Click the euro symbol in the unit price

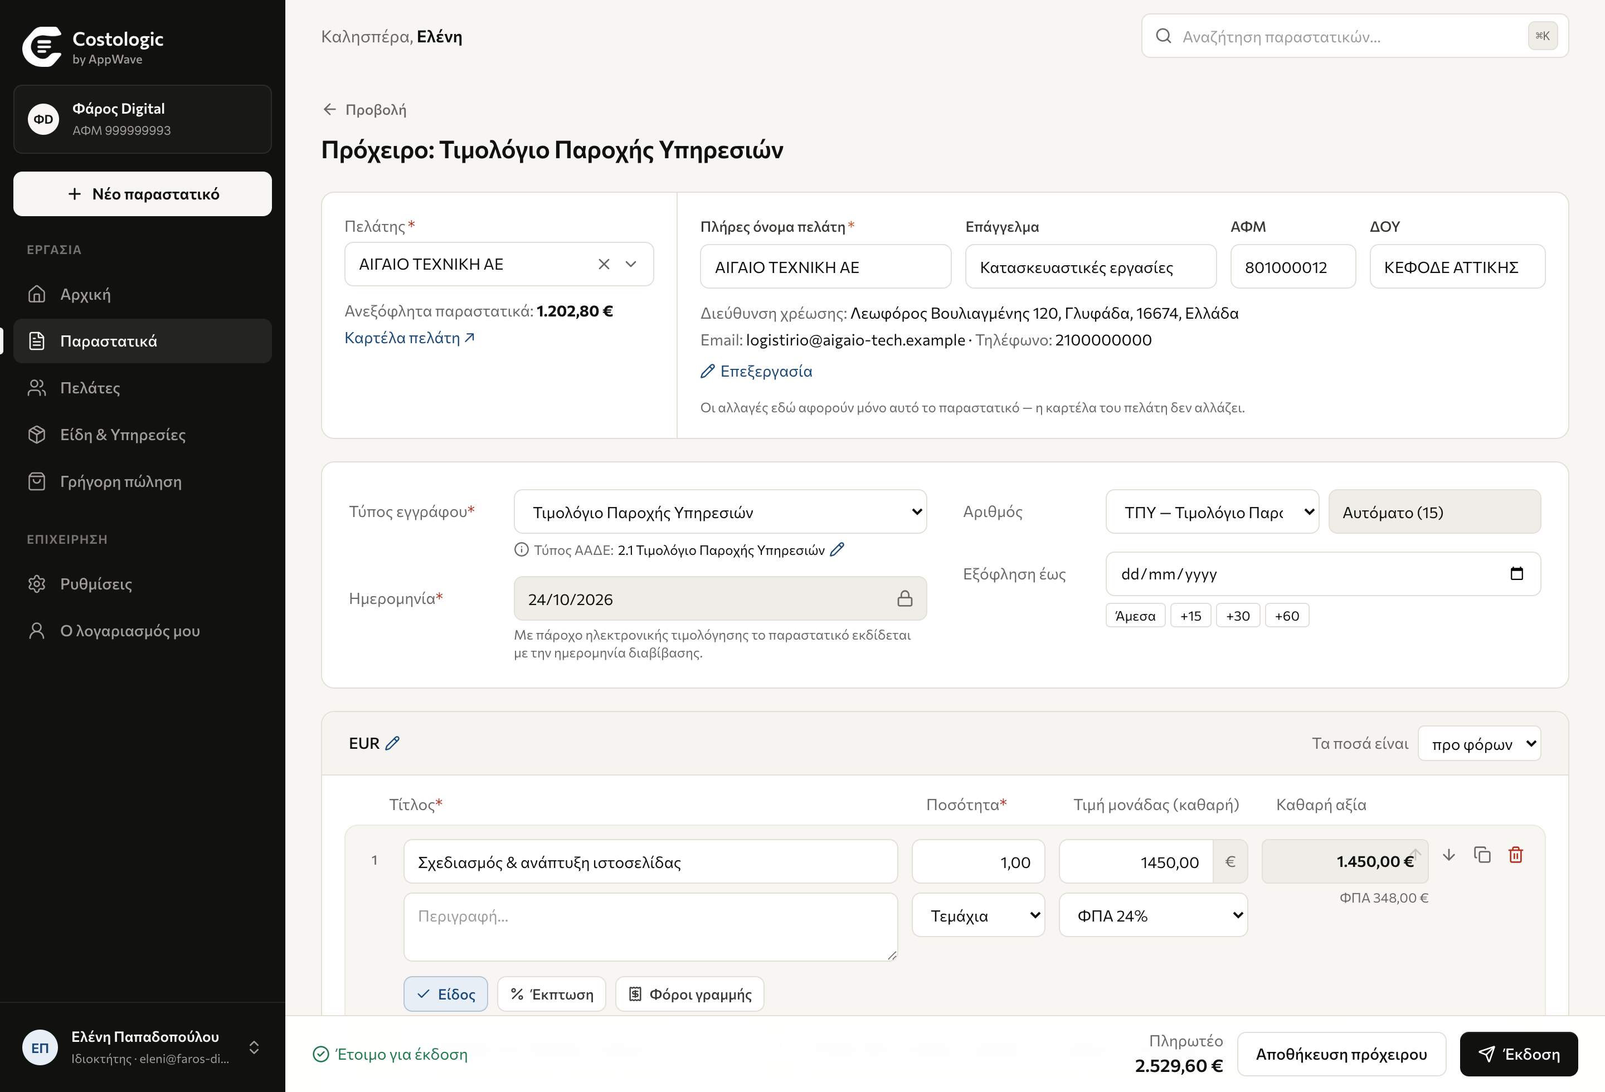(x=1230, y=861)
